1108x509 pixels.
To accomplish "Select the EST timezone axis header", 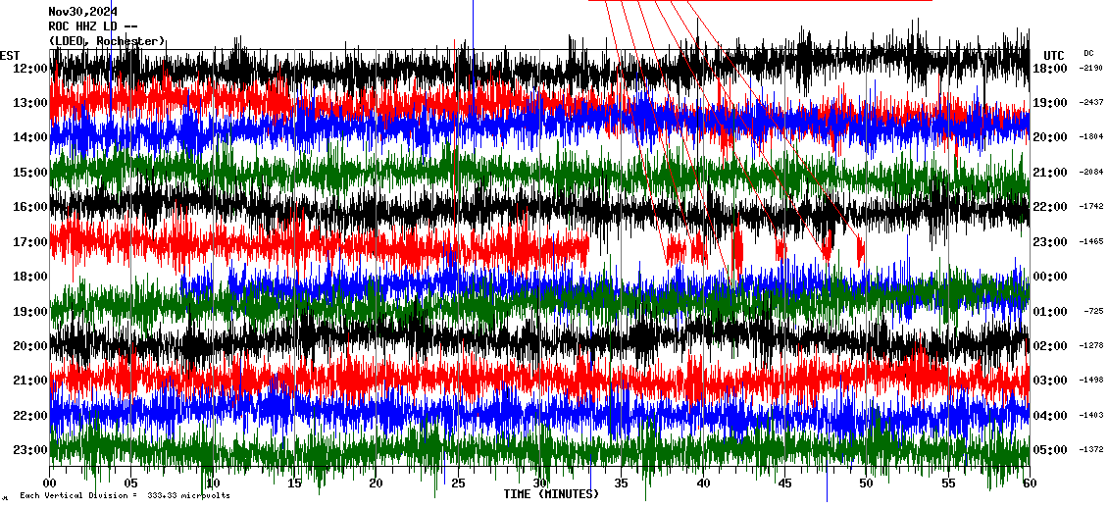I will click(10, 55).
